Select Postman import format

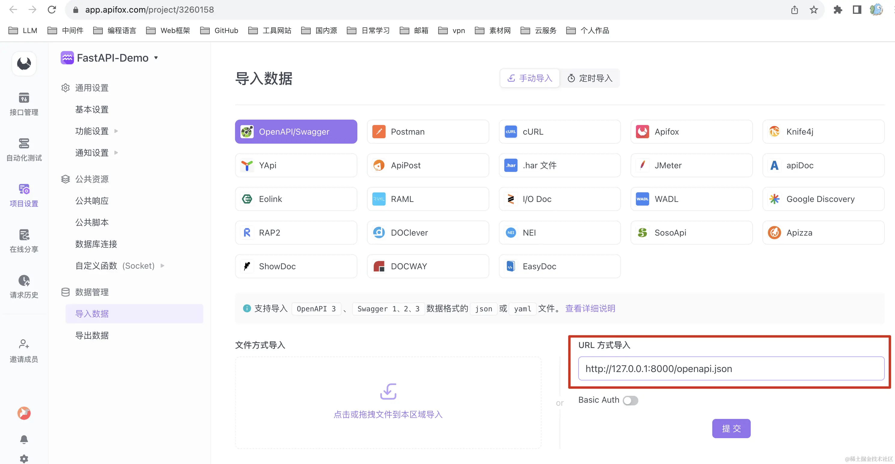(428, 132)
